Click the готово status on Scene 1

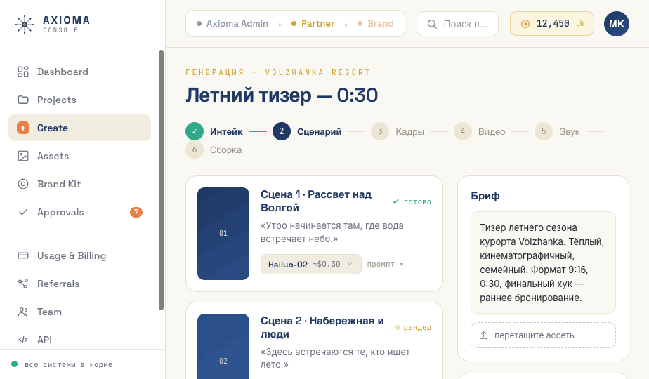(x=412, y=201)
